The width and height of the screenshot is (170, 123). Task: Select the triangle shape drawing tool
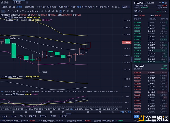18,11
